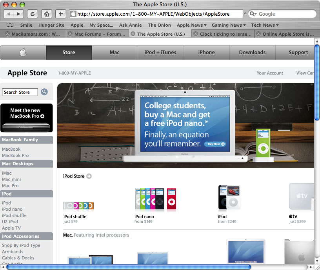The image size is (320, 270).
Task: Go back with the Safari back arrow
Action: click(x=8, y=14)
